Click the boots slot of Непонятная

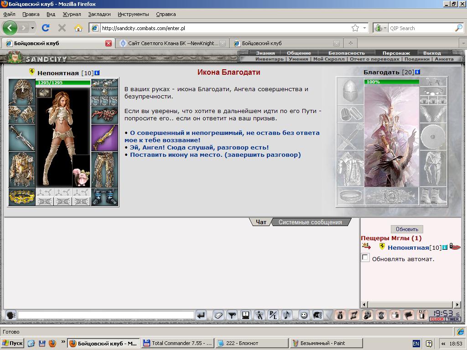(x=104, y=197)
